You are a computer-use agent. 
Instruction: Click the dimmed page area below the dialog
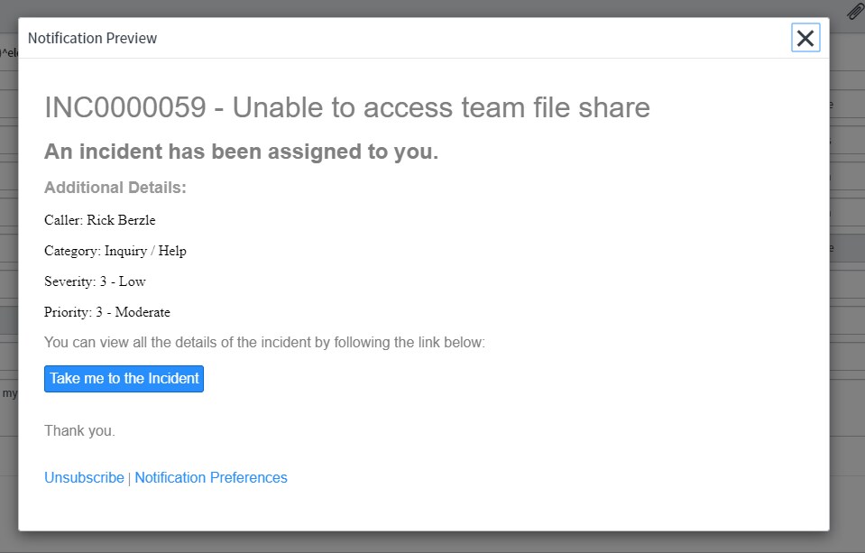(x=433, y=543)
